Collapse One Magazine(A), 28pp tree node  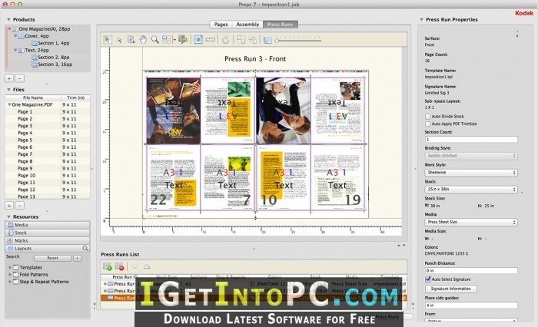click(9, 29)
